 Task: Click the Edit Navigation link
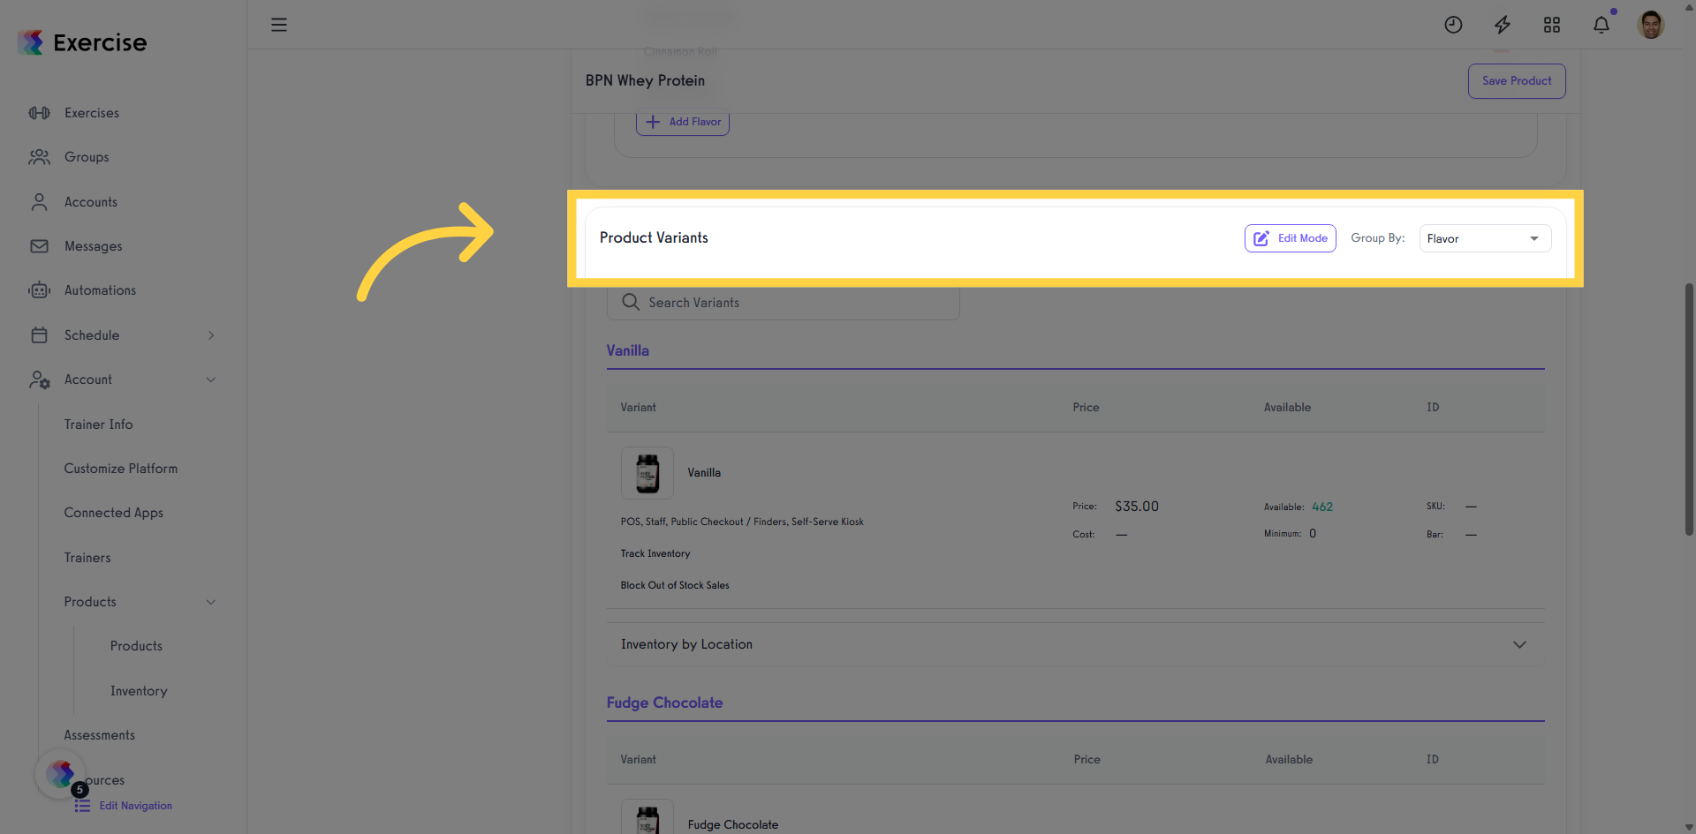136,806
